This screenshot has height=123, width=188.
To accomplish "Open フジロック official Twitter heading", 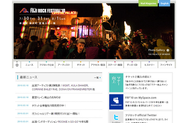I will click(x=141, y=115).
